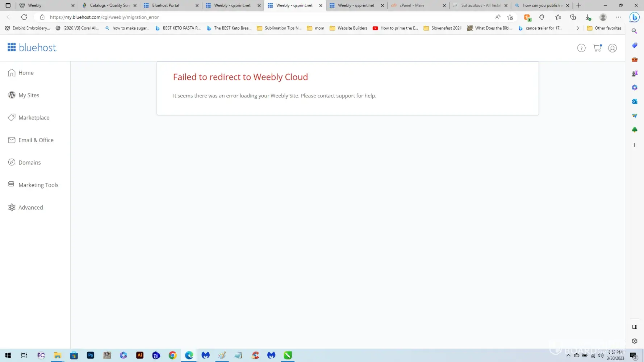Switch to the Bluehost Portal tab
Image resolution: width=644 pixels, height=362 pixels.
(166, 5)
